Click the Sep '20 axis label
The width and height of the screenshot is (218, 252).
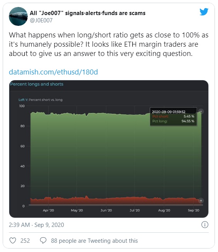click(193, 210)
